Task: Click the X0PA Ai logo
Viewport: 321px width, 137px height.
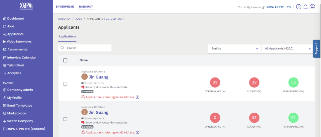Action: coord(26,6)
